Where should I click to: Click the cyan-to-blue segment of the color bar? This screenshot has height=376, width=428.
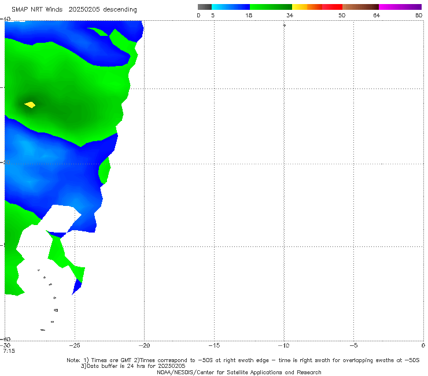231,7
